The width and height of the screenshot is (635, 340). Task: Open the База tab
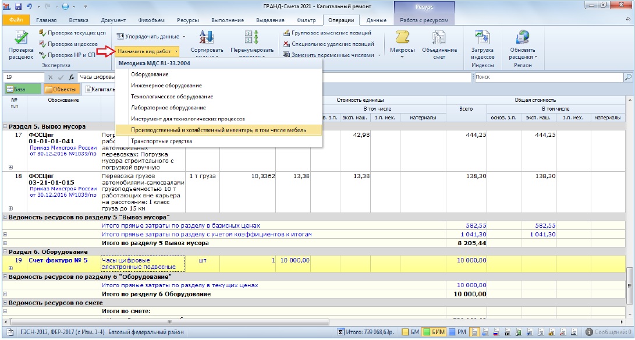tap(22, 89)
